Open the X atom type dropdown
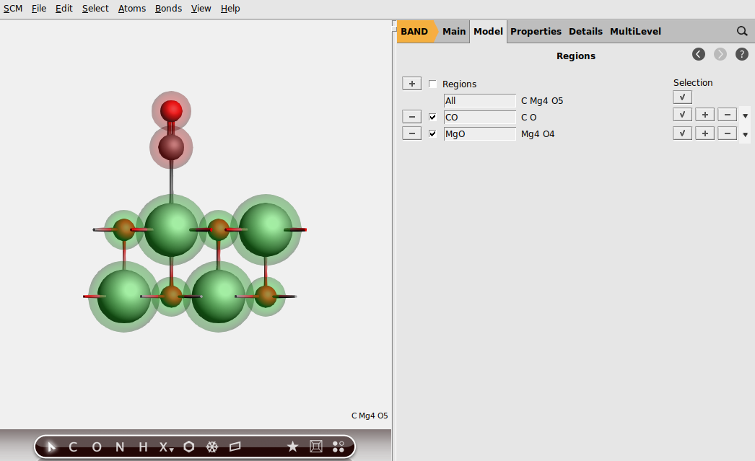Viewport: 755px width, 461px height. [170, 450]
